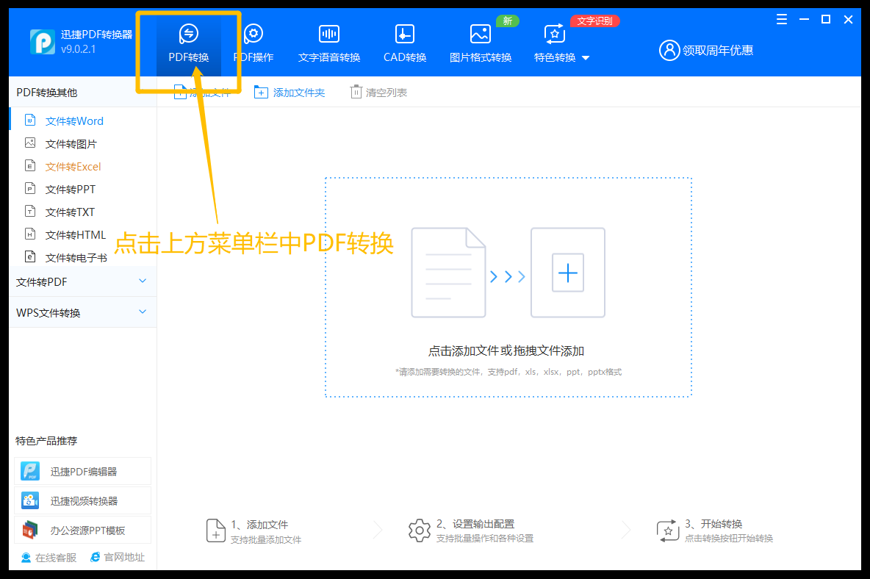Select 文件转PPT option
The height and width of the screenshot is (579, 870).
pyautogui.click(x=83, y=189)
